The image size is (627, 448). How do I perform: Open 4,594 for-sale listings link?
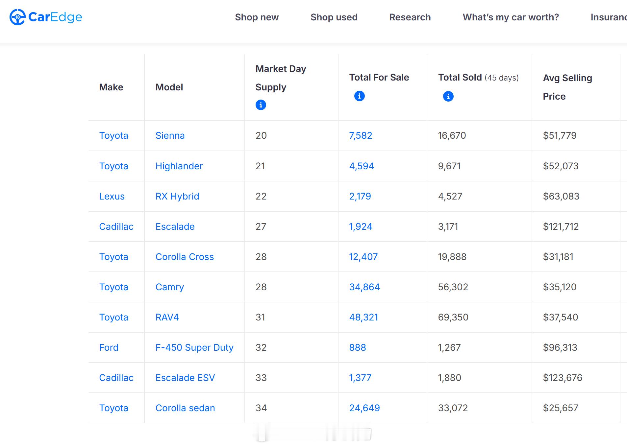pyautogui.click(x=362, y=166)
